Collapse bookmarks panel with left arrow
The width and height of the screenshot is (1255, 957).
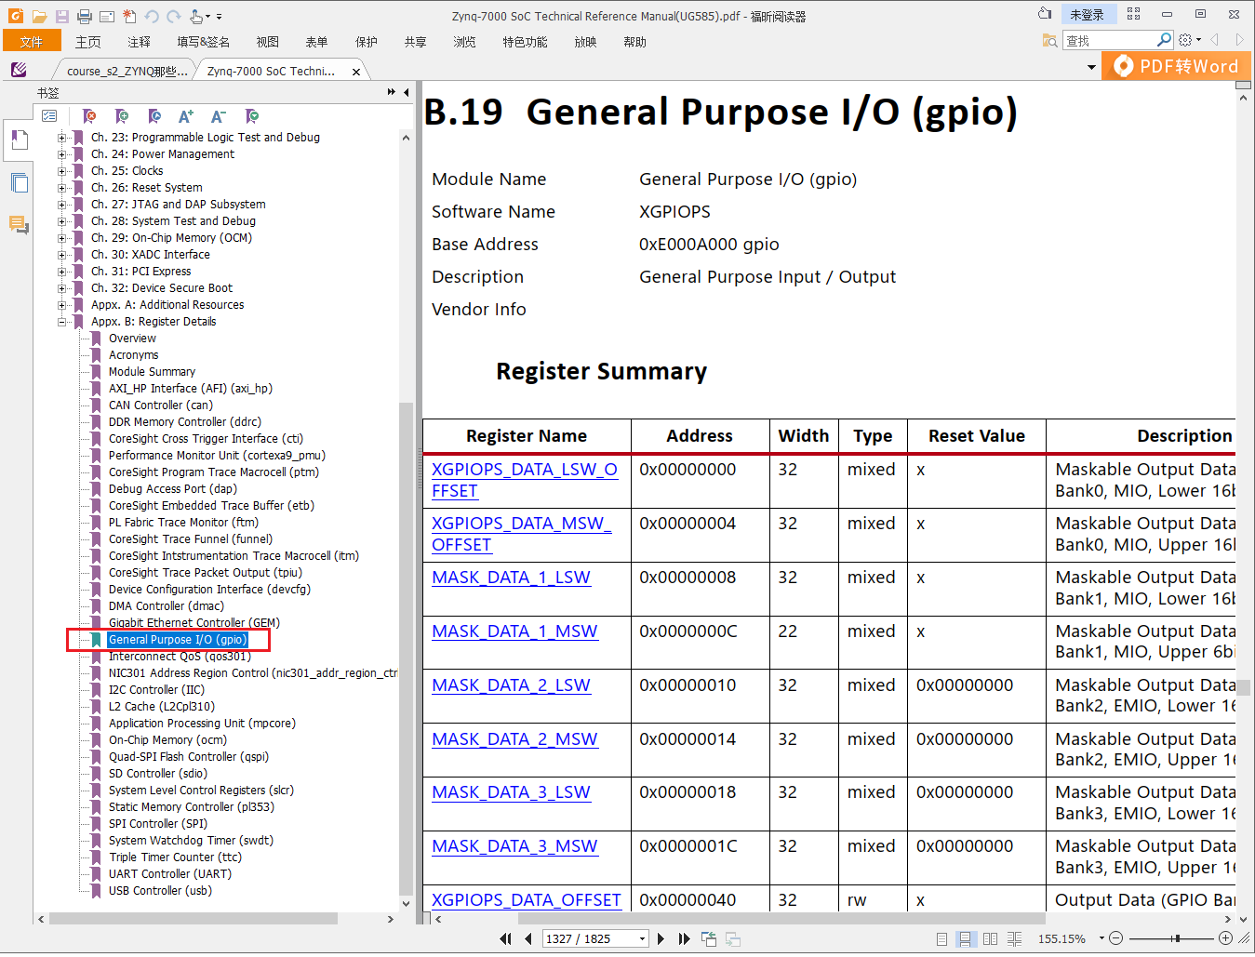(406, 92)
